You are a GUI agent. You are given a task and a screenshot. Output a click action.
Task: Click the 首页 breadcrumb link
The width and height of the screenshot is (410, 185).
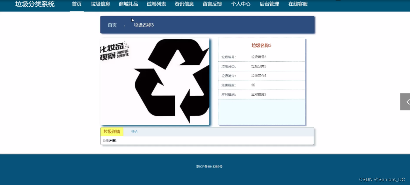tap(112, 25)
